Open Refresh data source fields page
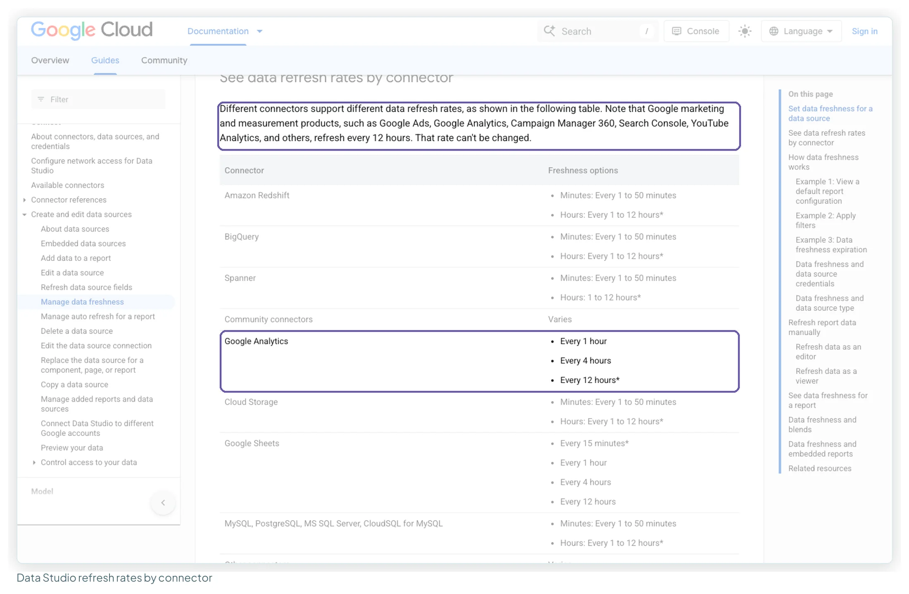909x594 pixels. point(86,287)
